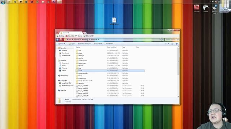
Task: Click the Open toolbar button
Action: [x=71, y=44]
